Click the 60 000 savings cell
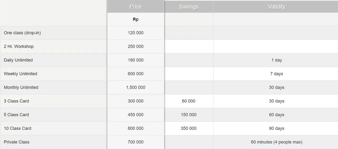 click(189, 101)
